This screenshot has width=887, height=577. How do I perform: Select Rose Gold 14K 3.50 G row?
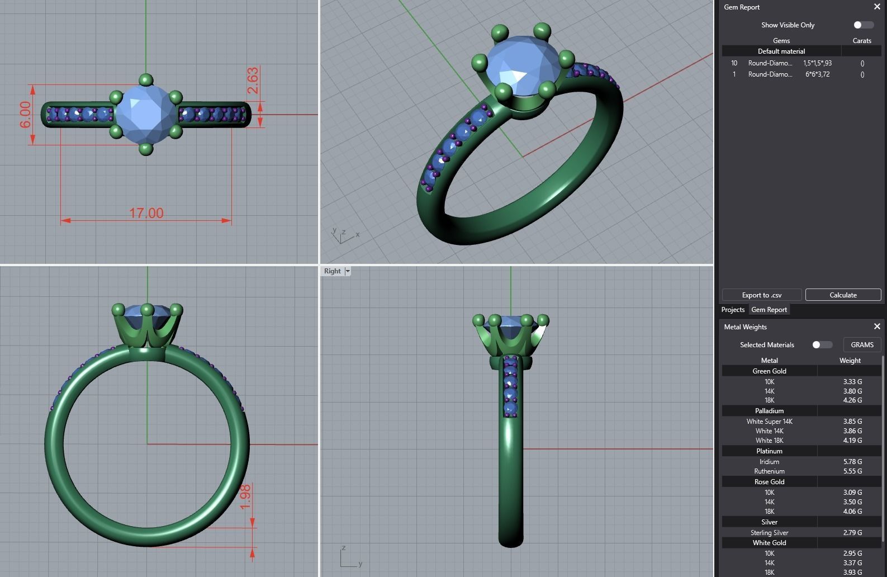tap(801, 502)
